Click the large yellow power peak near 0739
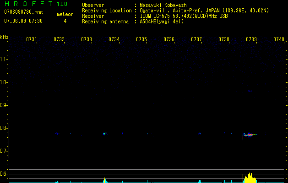 click(x=250, y=178)
